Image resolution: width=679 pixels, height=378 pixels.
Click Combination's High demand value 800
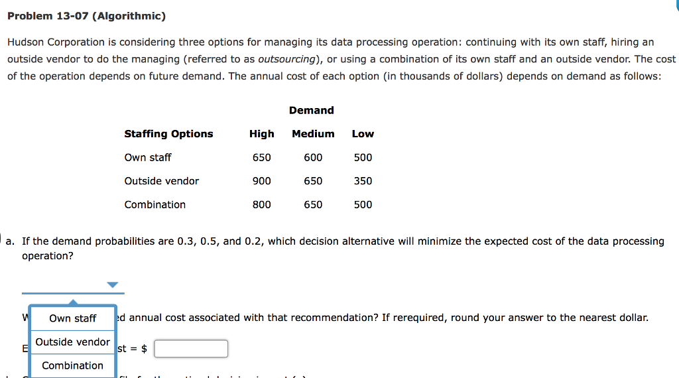pyautogui.click(x=261, y=204)
